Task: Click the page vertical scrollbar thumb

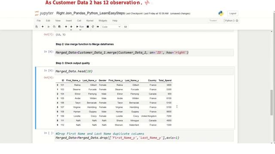Action: click(272, 103)
